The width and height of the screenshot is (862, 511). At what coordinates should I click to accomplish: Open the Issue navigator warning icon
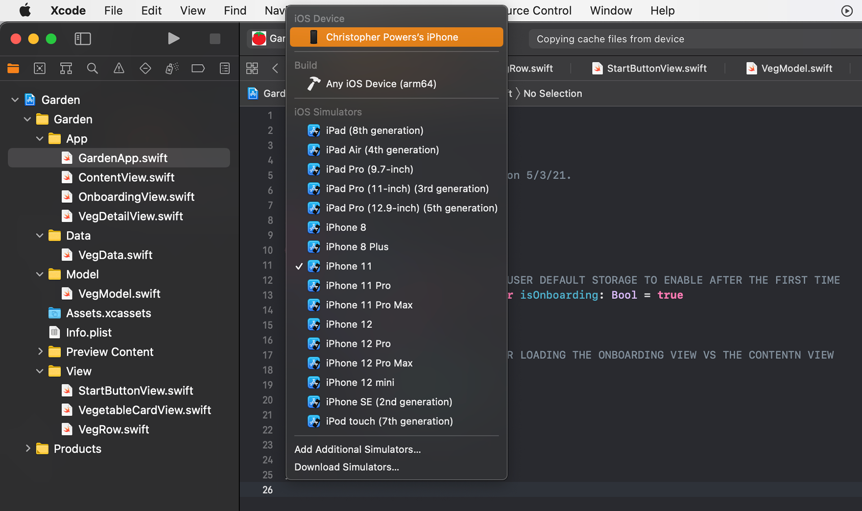[119, 68]
